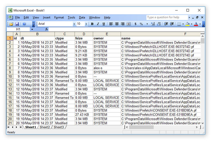Switch to the Sheet3 tab
Image resolution: width=212 pixels, height=142 pixels.
(59, 127)
